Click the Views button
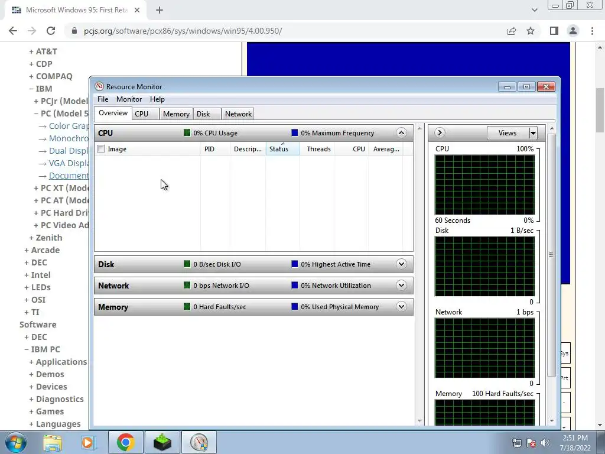The width and height of the screenshot is (605, 454). tap(508, 133)
